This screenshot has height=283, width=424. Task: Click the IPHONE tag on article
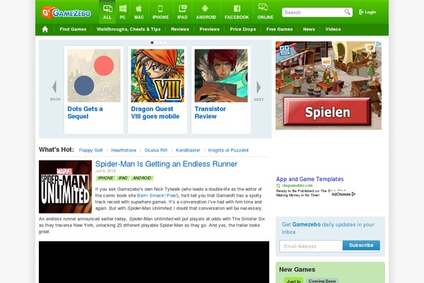pos(105,178)
